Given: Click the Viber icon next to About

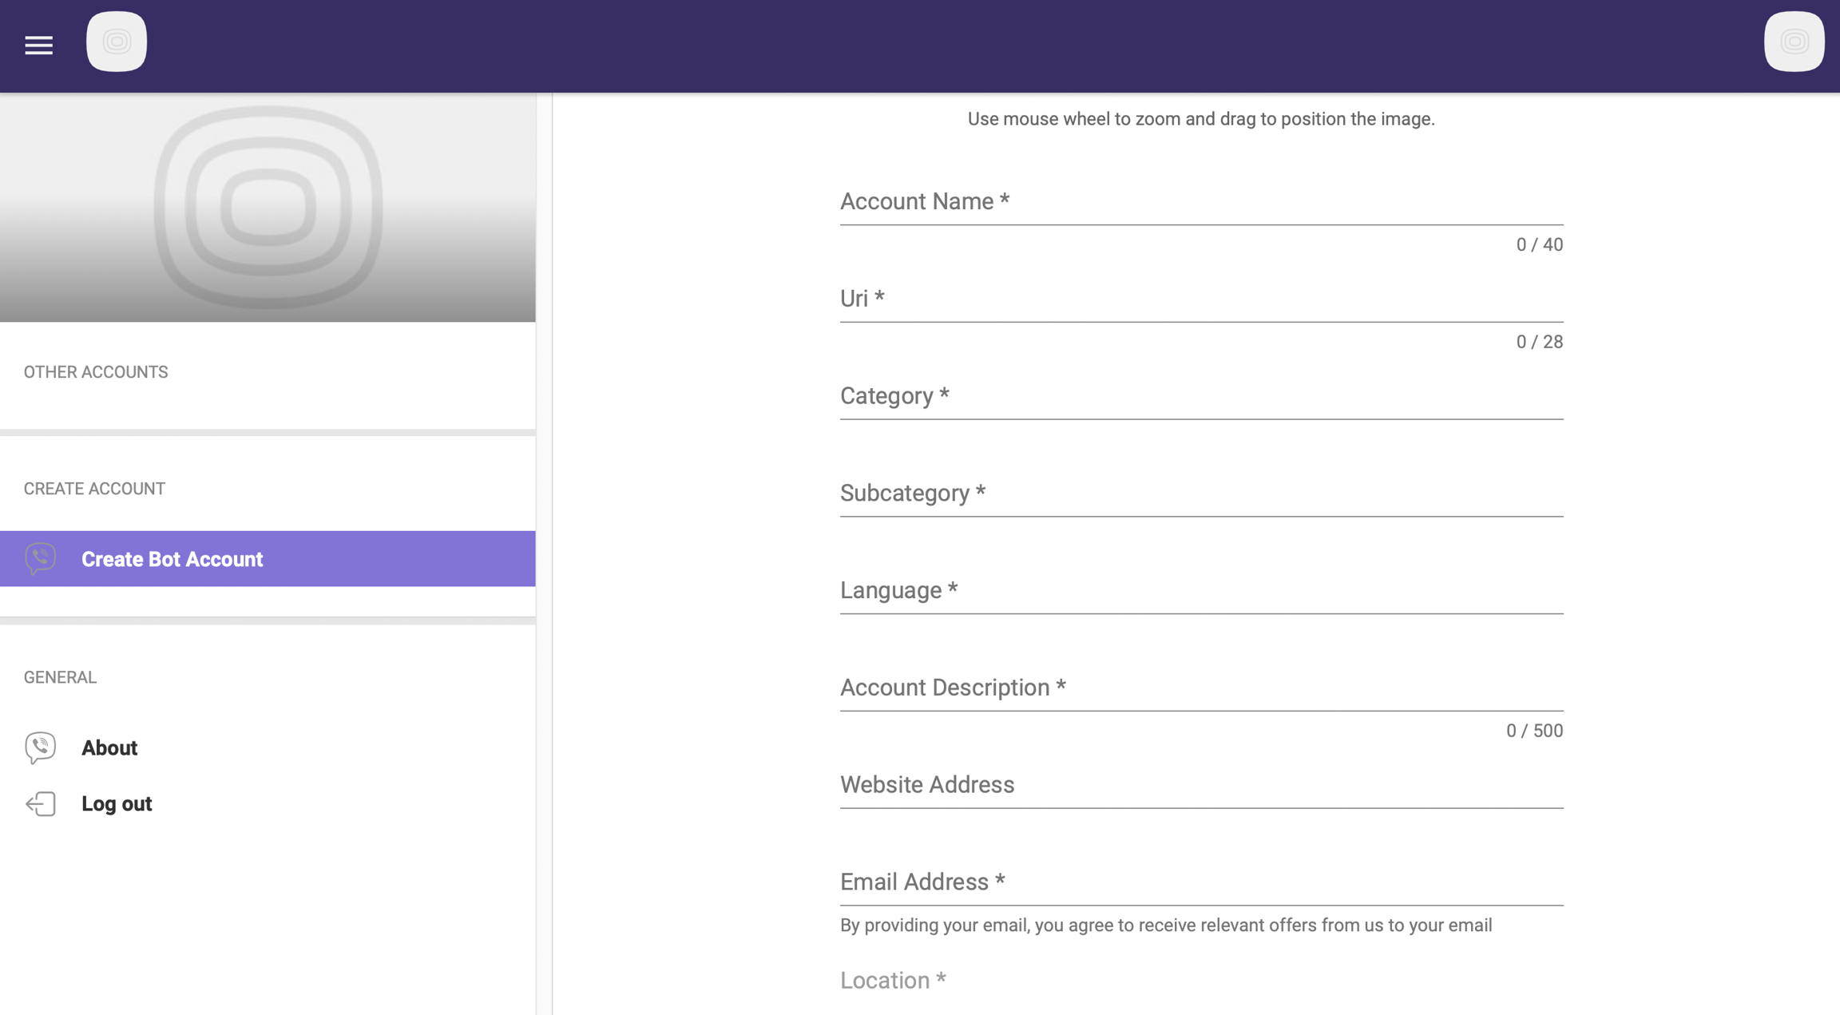Looking at the screenshot, I should tap(40, 747).
